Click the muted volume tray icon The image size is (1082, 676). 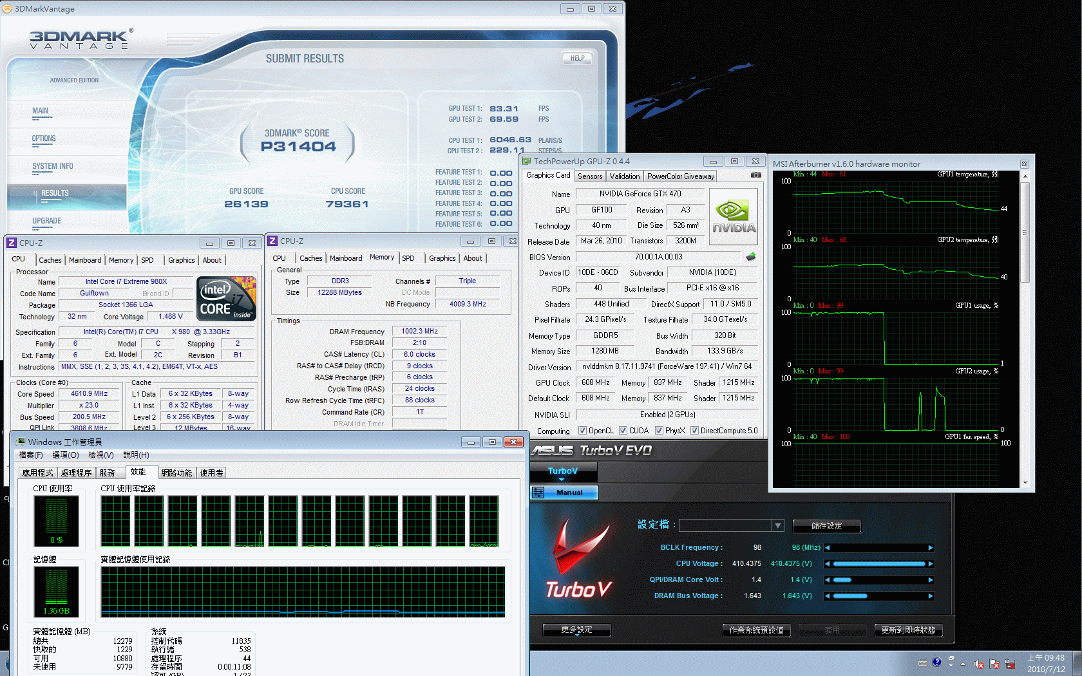point(979,664)
